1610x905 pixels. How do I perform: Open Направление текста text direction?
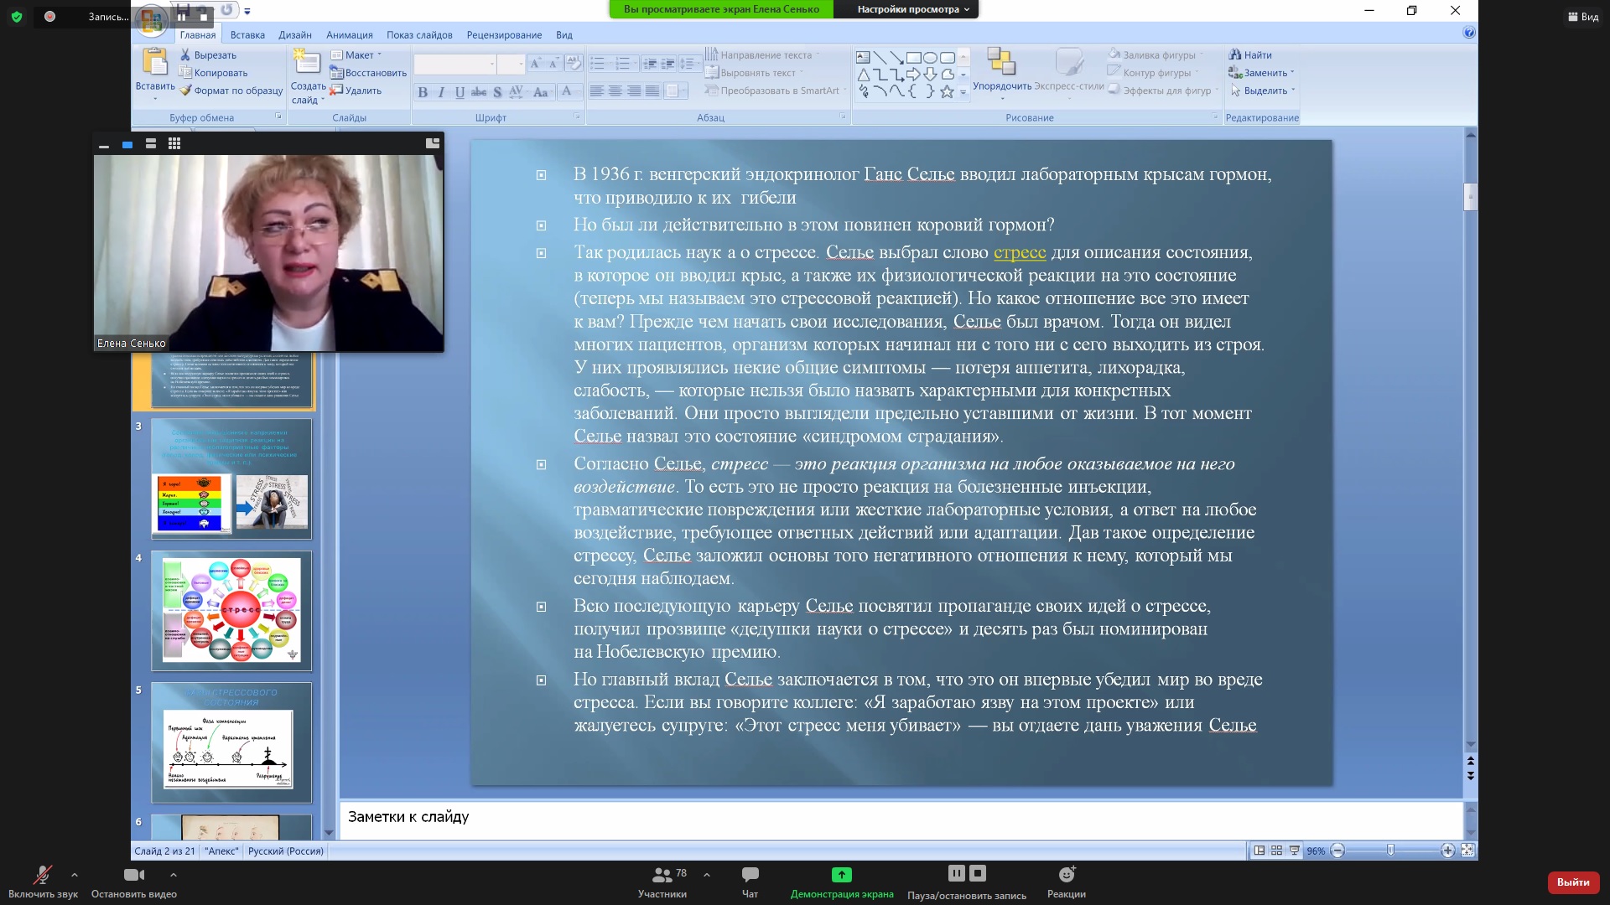pos(761,55)
